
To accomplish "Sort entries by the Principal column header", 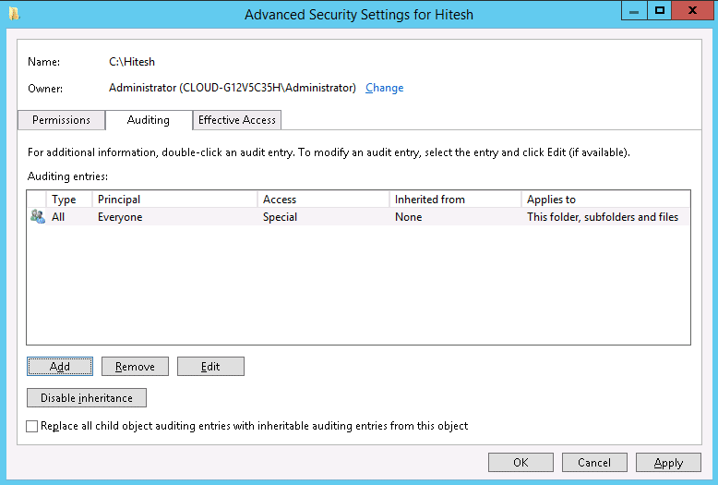I will pos(175,200).
